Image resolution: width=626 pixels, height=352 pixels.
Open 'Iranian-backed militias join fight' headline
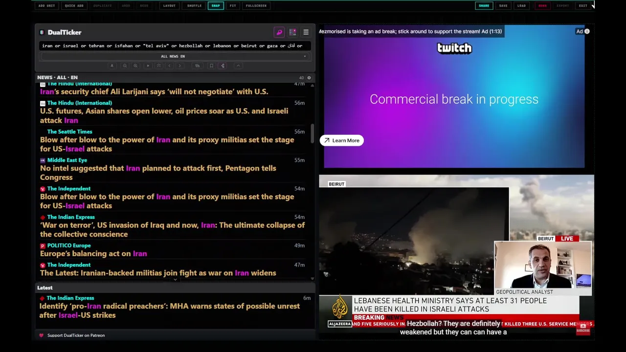(x=158, y=273)
